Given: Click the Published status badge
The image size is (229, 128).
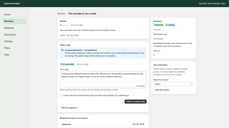Looking at the screenshot, I should (159, 25).
